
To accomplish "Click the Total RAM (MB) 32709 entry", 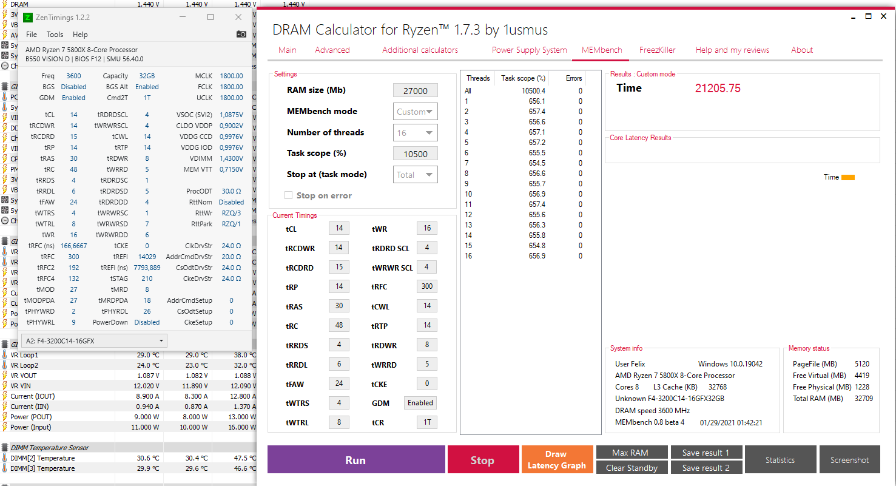I will 832,399.
